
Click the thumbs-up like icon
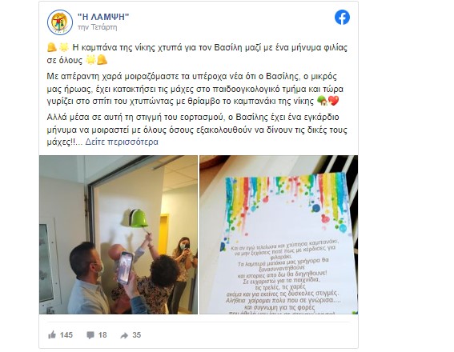(52, 335)
